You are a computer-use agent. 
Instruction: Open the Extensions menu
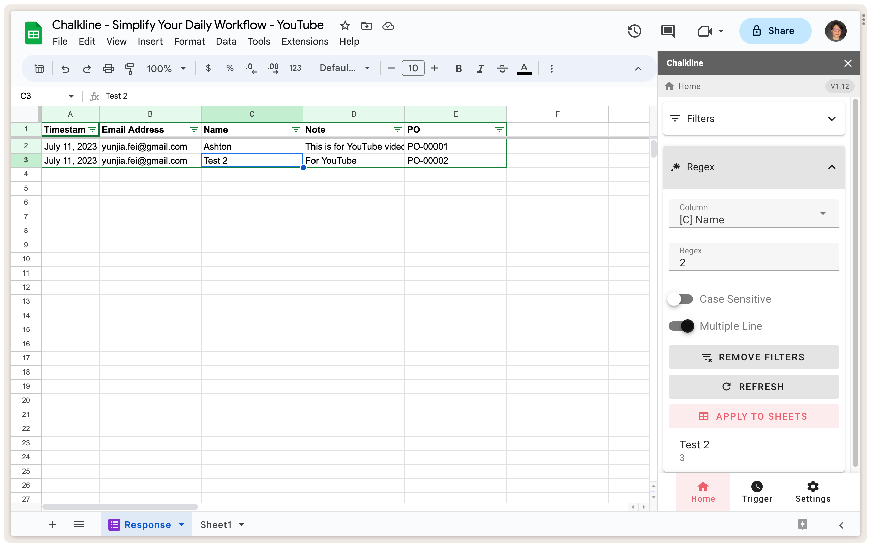click(x=305, y=41)
